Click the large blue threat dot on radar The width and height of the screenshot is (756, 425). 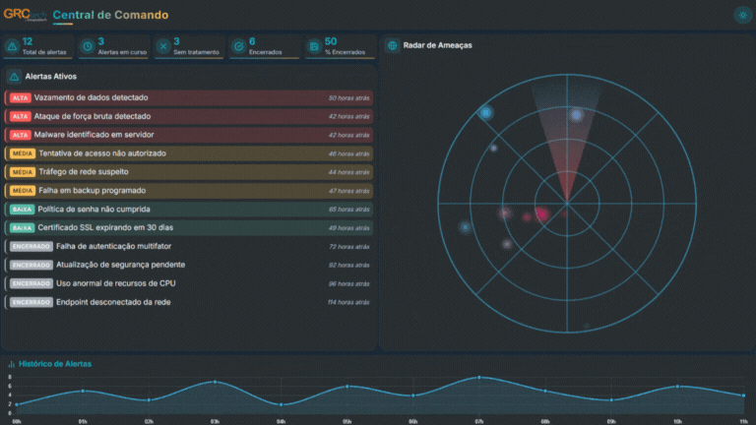click(485, 113)
